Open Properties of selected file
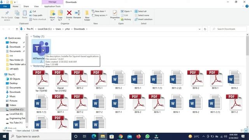 point(115,15)
